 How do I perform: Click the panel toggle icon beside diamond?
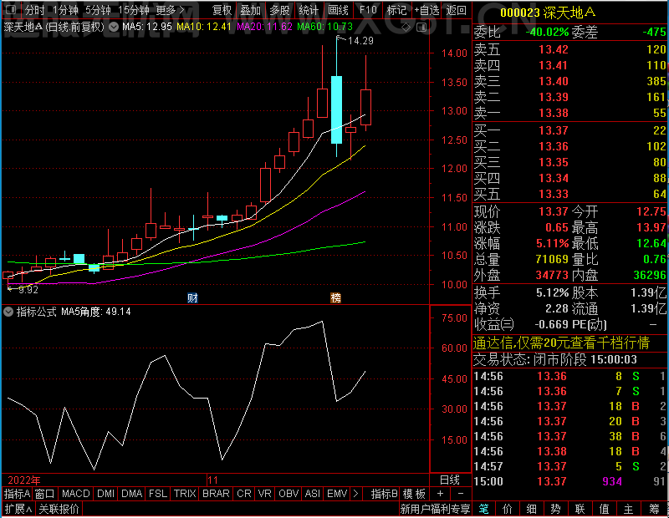421,28
